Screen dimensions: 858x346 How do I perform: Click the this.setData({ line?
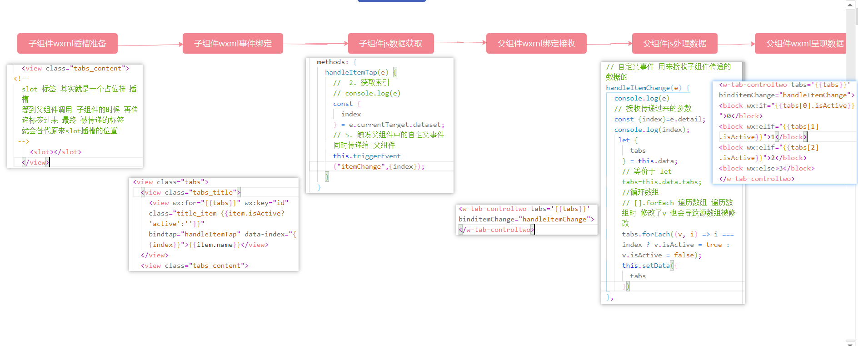(650, 266)
